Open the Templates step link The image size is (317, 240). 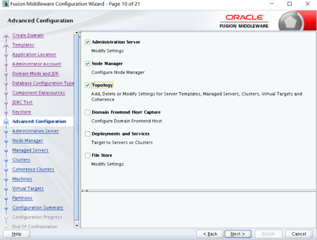[23, 45]
